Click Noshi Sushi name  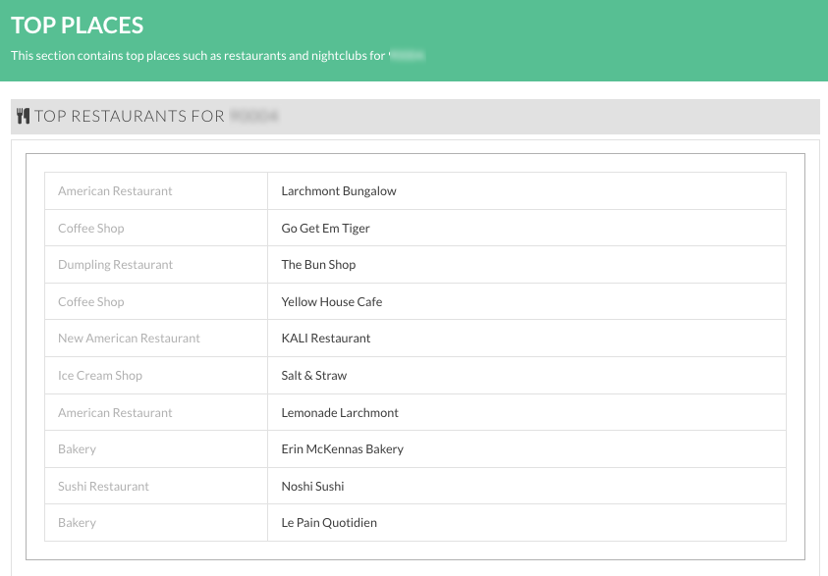click(312, 487)
